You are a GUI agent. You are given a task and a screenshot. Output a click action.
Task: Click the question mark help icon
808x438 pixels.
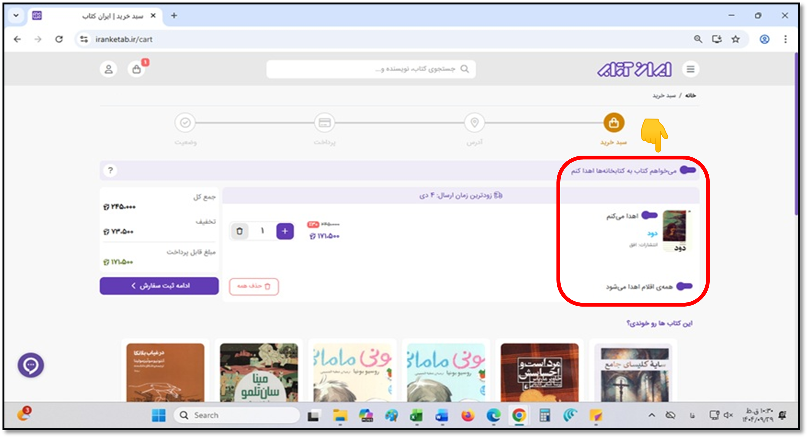click(110, 170)
